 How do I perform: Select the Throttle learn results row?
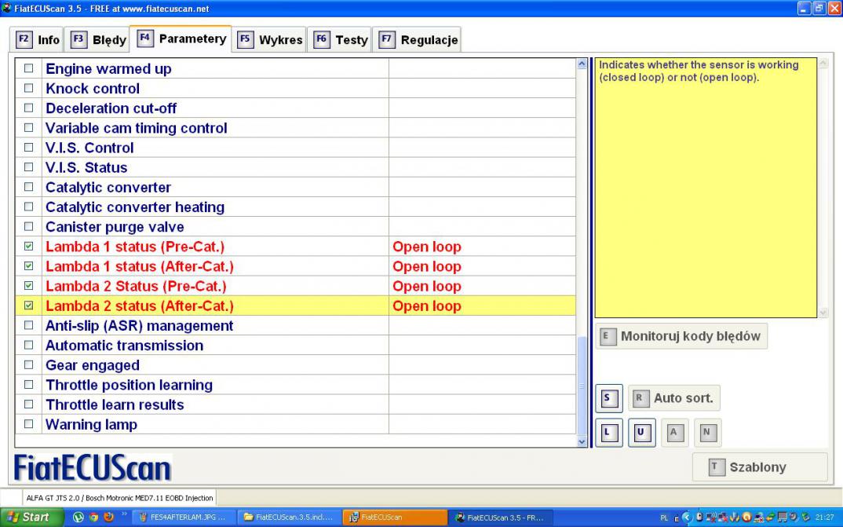coord(295,404)
